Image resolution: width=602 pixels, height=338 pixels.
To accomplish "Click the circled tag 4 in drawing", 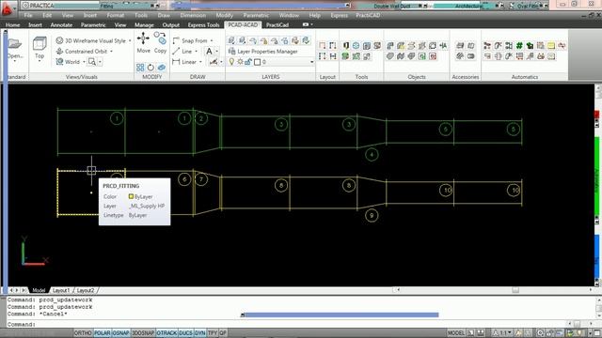I will tap(372, 155).
